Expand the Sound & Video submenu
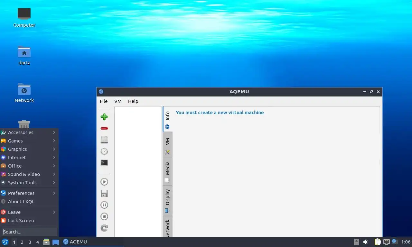This screenshot has width=412, height=247. coord(29,174)
